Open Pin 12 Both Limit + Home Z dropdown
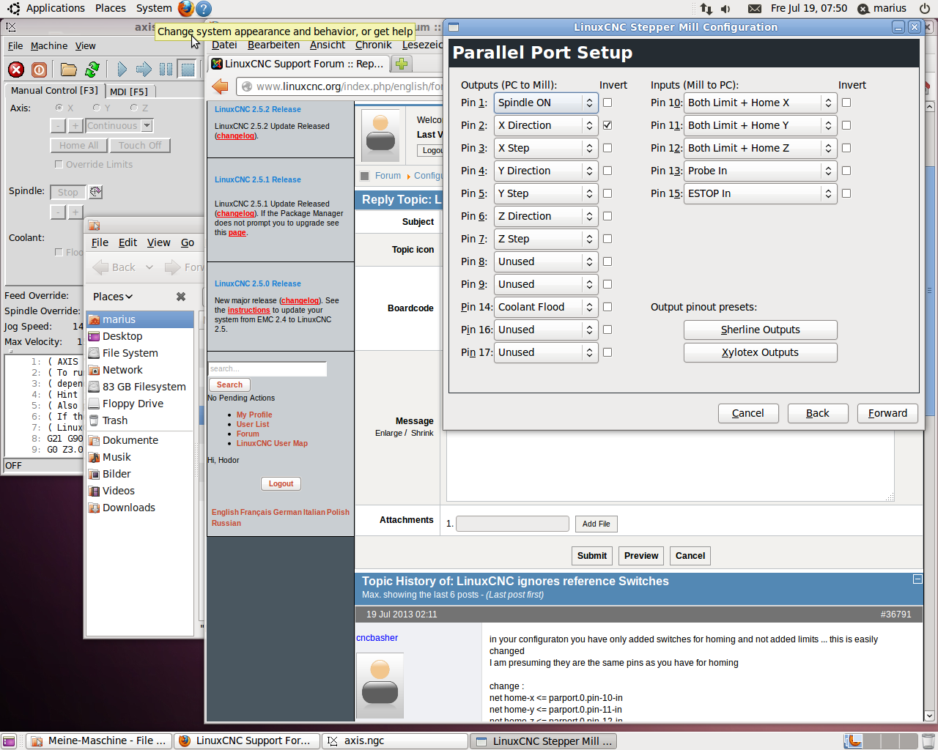 point(760,148)
